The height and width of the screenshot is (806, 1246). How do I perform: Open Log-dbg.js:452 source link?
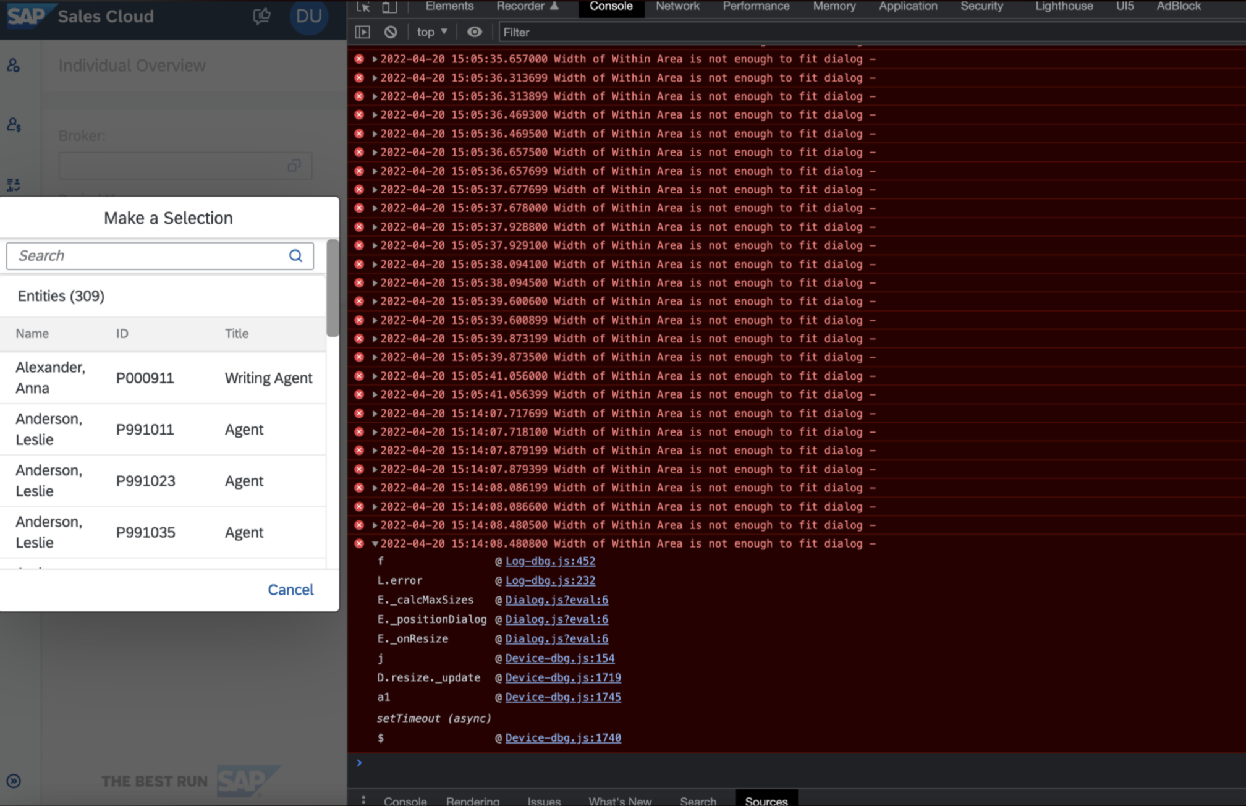tap(550, 561)
